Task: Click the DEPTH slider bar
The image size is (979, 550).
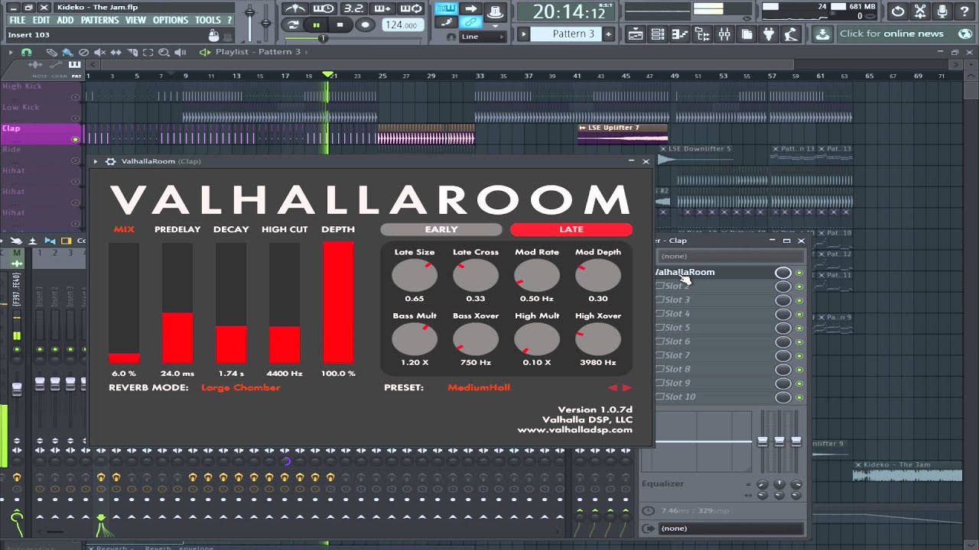Action: (338, 303)
